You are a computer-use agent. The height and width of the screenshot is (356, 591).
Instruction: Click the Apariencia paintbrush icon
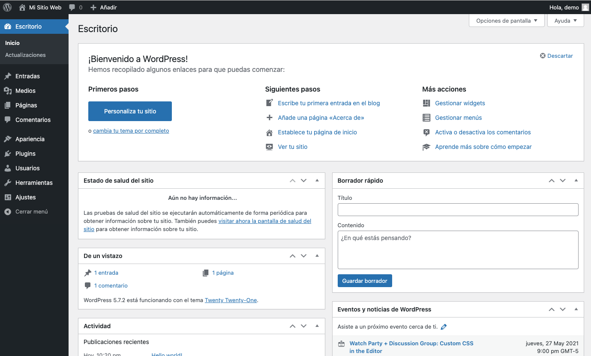tap(9, 139)
